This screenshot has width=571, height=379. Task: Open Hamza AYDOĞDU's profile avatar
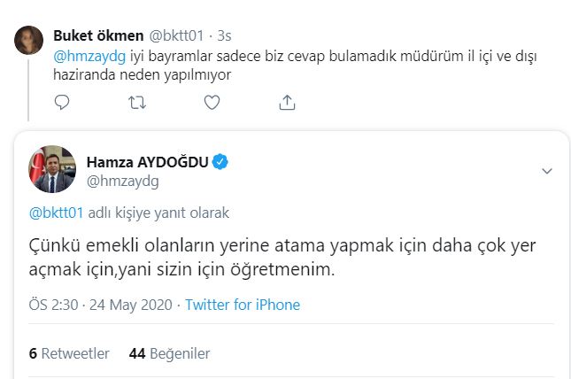point(52,169)
